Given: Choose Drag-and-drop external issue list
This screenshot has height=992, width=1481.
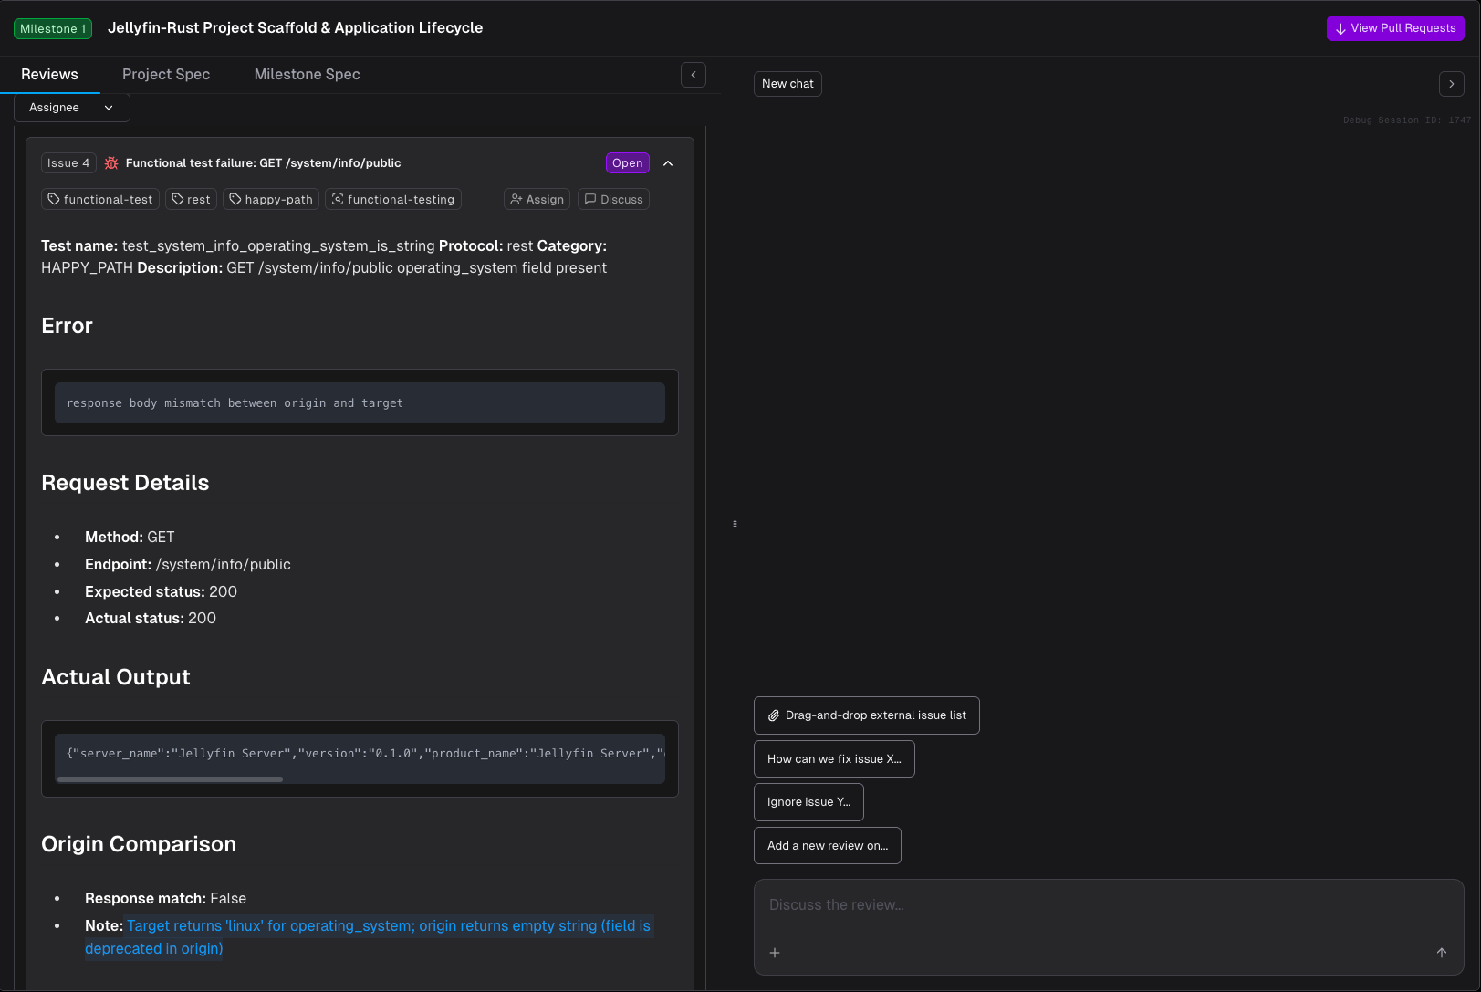Looking at the screenshot, I should pyautogui.click(x=867, y=715).
